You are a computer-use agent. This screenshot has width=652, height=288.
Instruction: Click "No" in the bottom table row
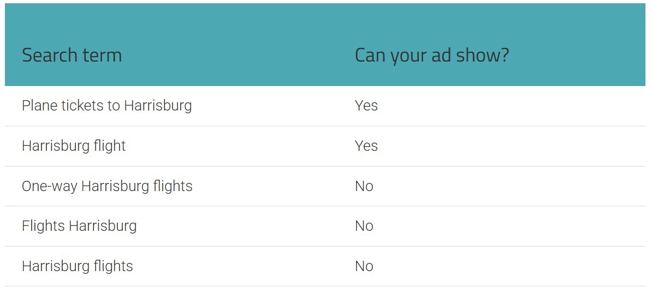coord(364,266)
